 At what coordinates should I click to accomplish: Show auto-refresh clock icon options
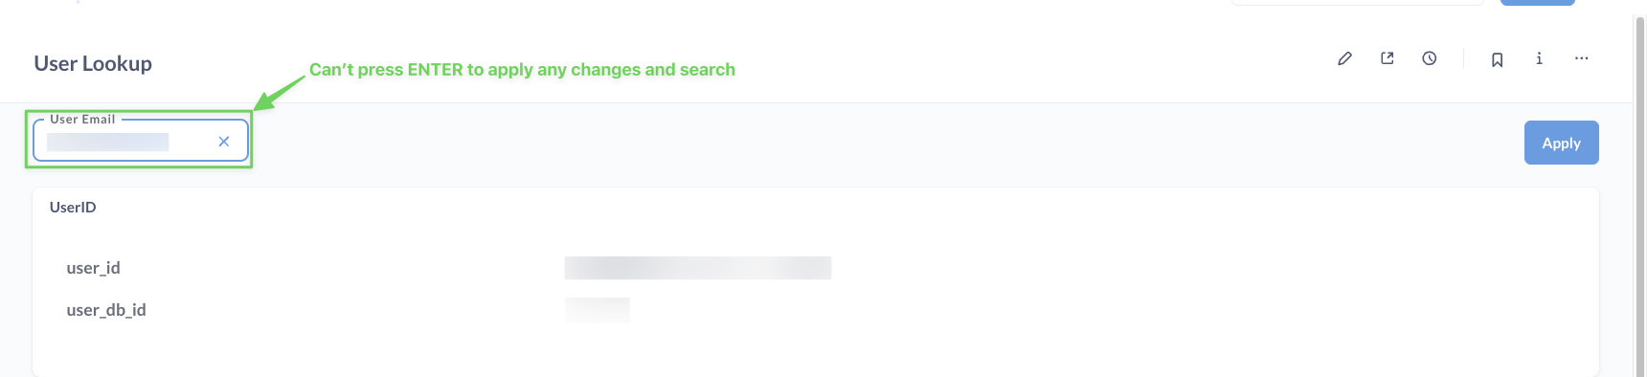pyautogui.click(x=1429, y=58)
